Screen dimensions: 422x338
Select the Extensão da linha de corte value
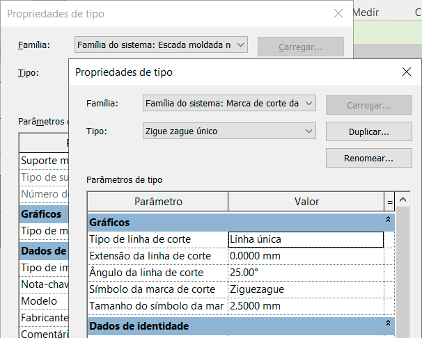tap(305, 256)
